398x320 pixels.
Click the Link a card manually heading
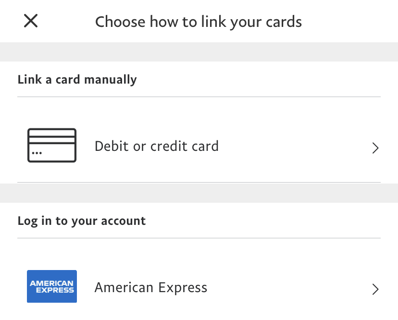77,80
